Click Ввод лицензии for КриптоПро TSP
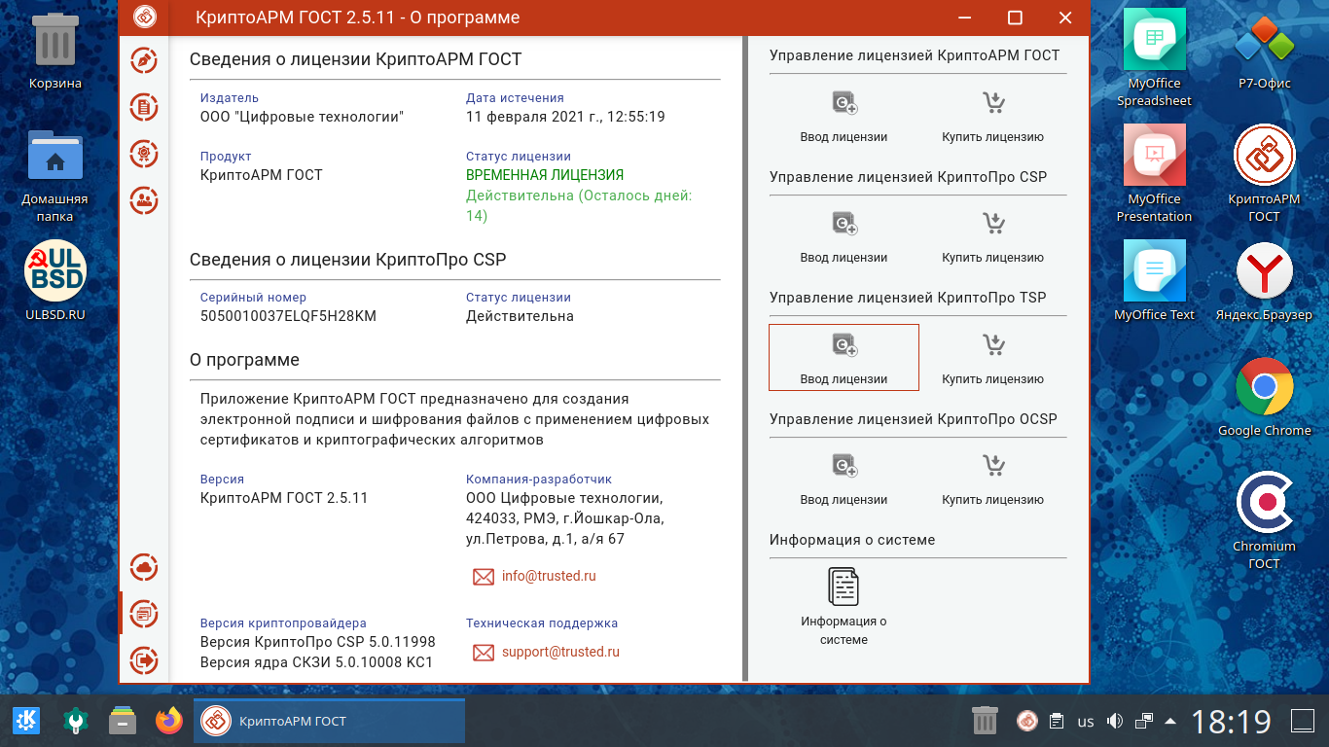This screenshot has width=1329, height=747. coord(844,357)
